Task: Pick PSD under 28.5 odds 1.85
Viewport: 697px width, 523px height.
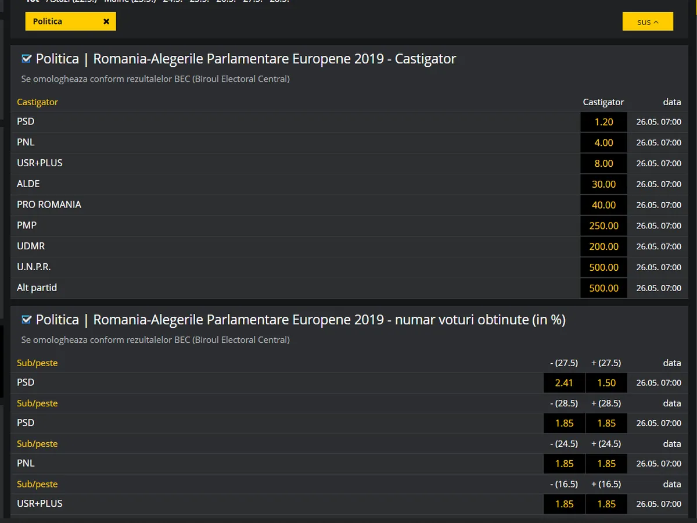Action: [564, 424]
